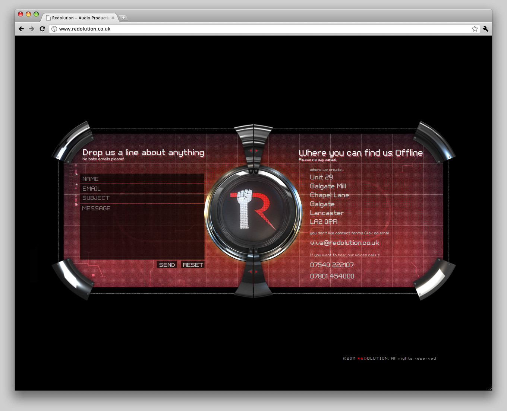Bookmark this page with the star icon
Image resolution: width=507 pixels, height=411 pixels.
pos(475,29)
